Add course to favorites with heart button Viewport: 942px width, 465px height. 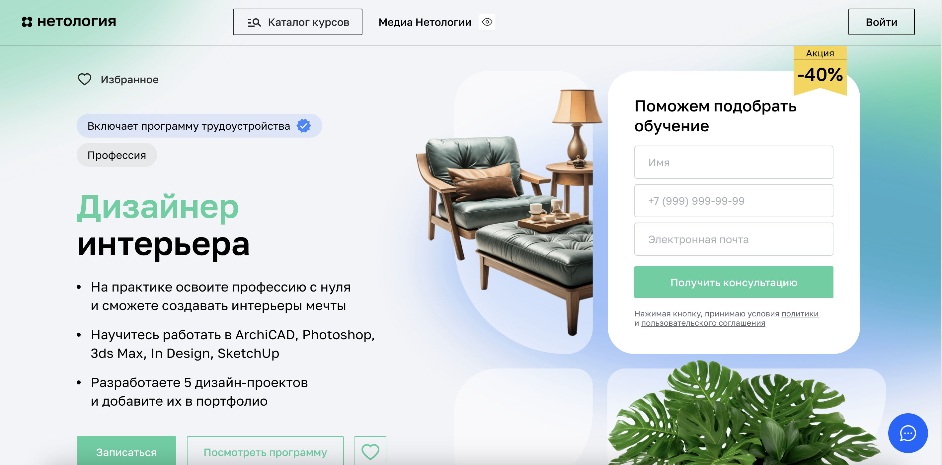370,451
